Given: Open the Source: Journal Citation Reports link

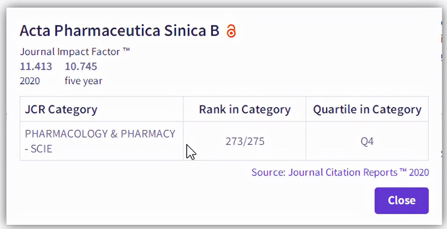Looking at the screenshot, I should click(x=340, y=172).
